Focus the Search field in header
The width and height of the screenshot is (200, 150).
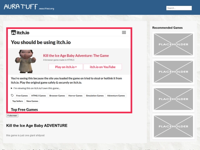[179, 8]
